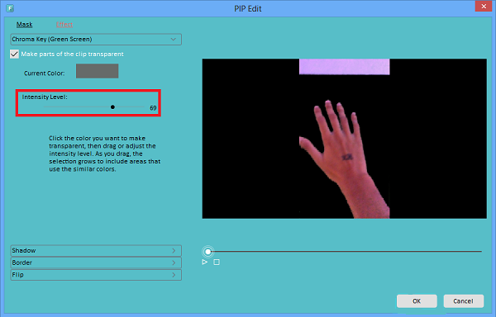This screenshot has height=317, width=496.
Task: Switch to the Effect tab
Action: pyautogui.click(x=64, y=24)
